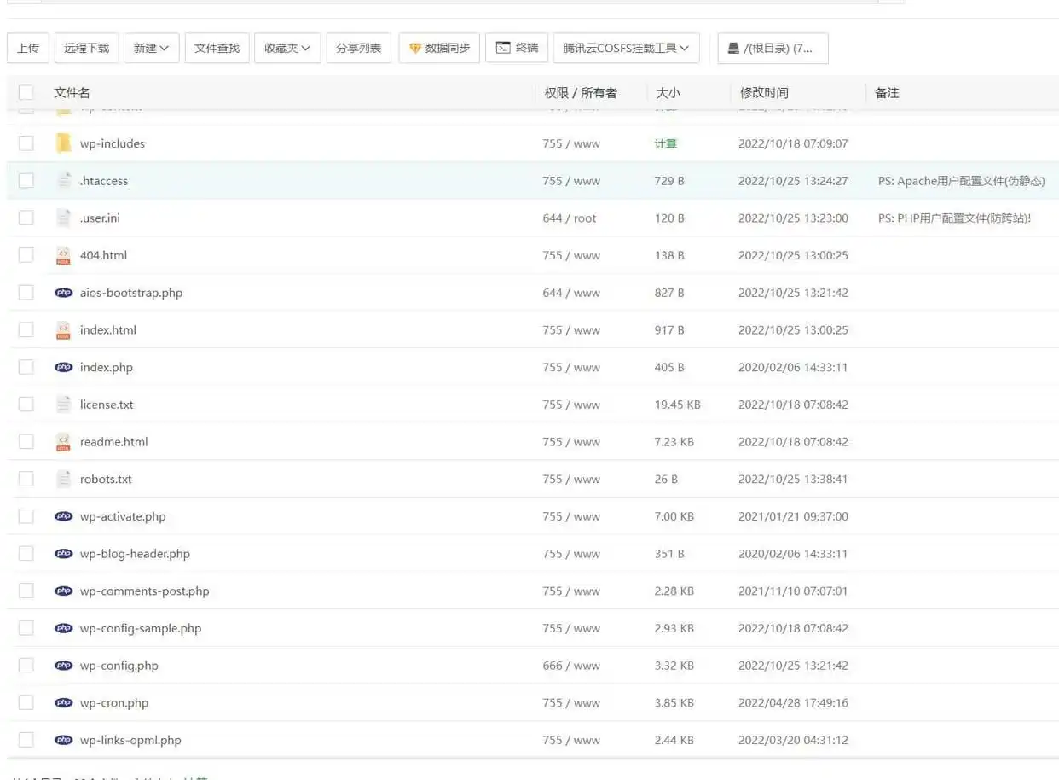Expand the 新建 dropdown
1059x780 pixels.
coord(151,49)
